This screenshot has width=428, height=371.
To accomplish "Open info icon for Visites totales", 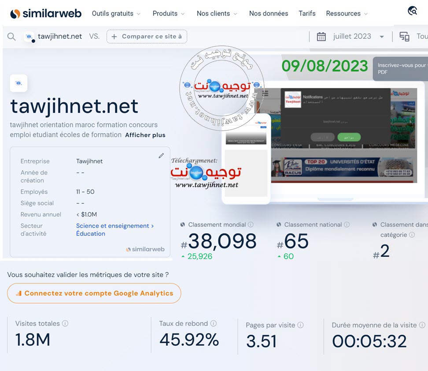I will coord(65,323).
